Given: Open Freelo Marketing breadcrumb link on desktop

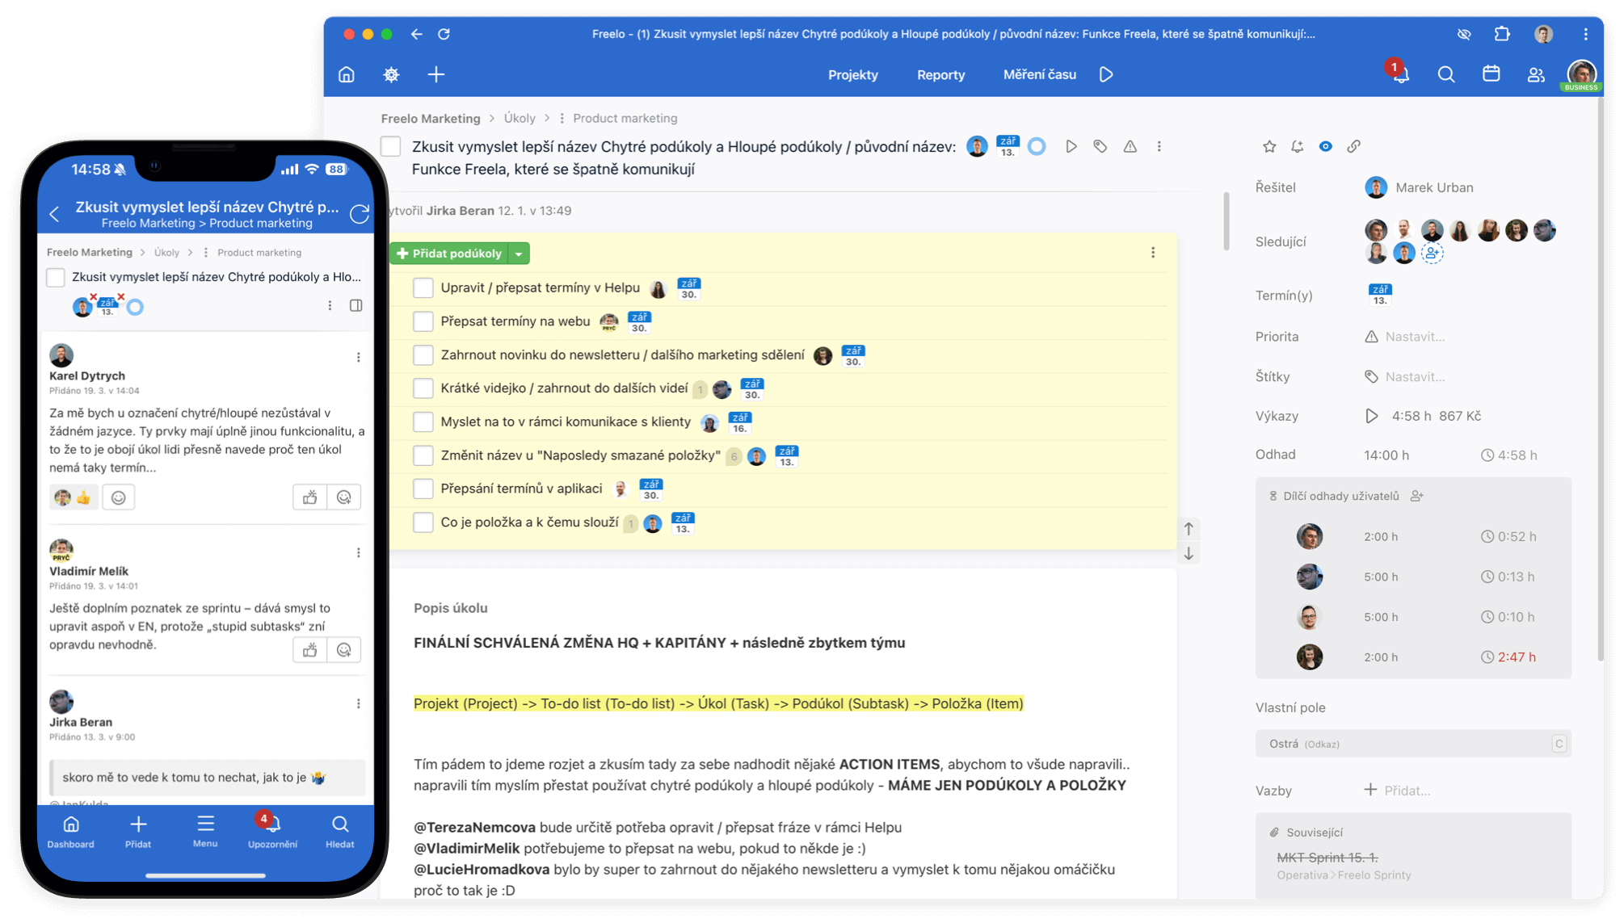Looking at the screenshot, I should [x=431, y=118].
